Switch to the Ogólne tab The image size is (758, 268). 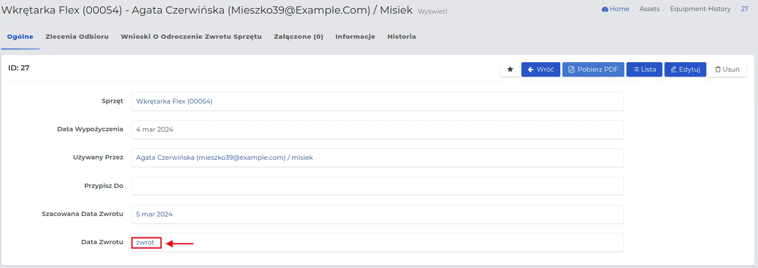[20, 37]
